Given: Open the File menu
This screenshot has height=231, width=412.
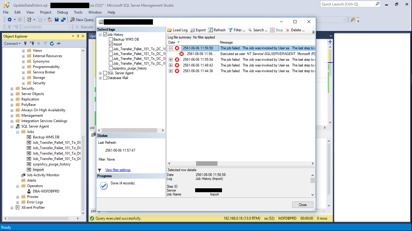Looking at the screenshot, I should click(x=6, y=12).
